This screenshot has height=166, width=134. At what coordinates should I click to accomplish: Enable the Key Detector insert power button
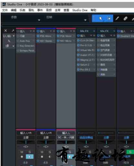18,46
